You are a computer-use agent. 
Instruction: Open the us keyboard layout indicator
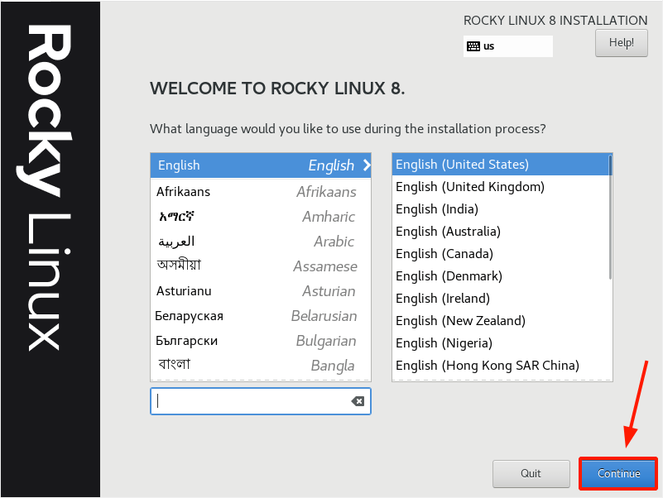pos(508,46)
